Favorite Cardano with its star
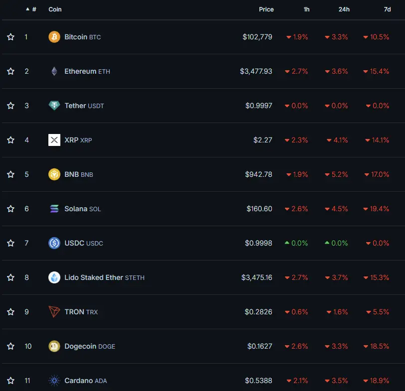The width and height of the screenshot is (405, 391). tap(10, 381)
